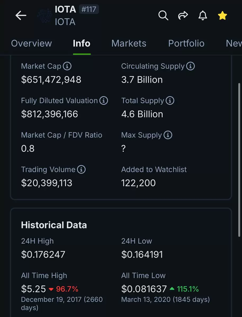
Task: Tap the 24H Low value $0.164191
Action: [x=142, y=254]
